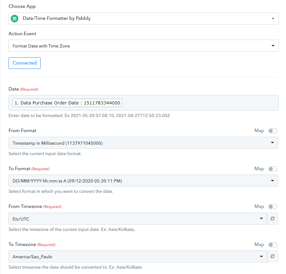The width and height of the screenshot is (286, 274).
Task: Turn on Map for From Timezone
Action: pyautogui.click(x=272, y=207)
